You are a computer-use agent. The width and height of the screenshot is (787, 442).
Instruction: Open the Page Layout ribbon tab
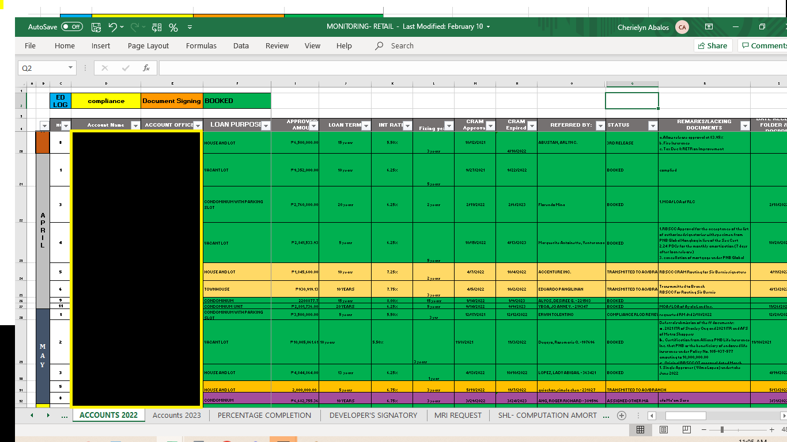point(149,45)
